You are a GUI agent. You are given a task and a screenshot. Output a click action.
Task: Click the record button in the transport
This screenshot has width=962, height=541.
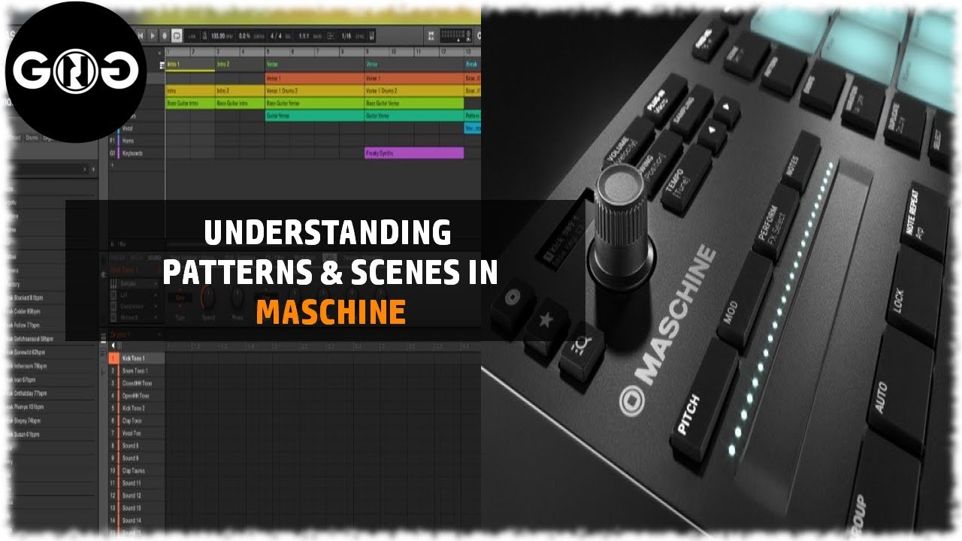tap(165, 35)
